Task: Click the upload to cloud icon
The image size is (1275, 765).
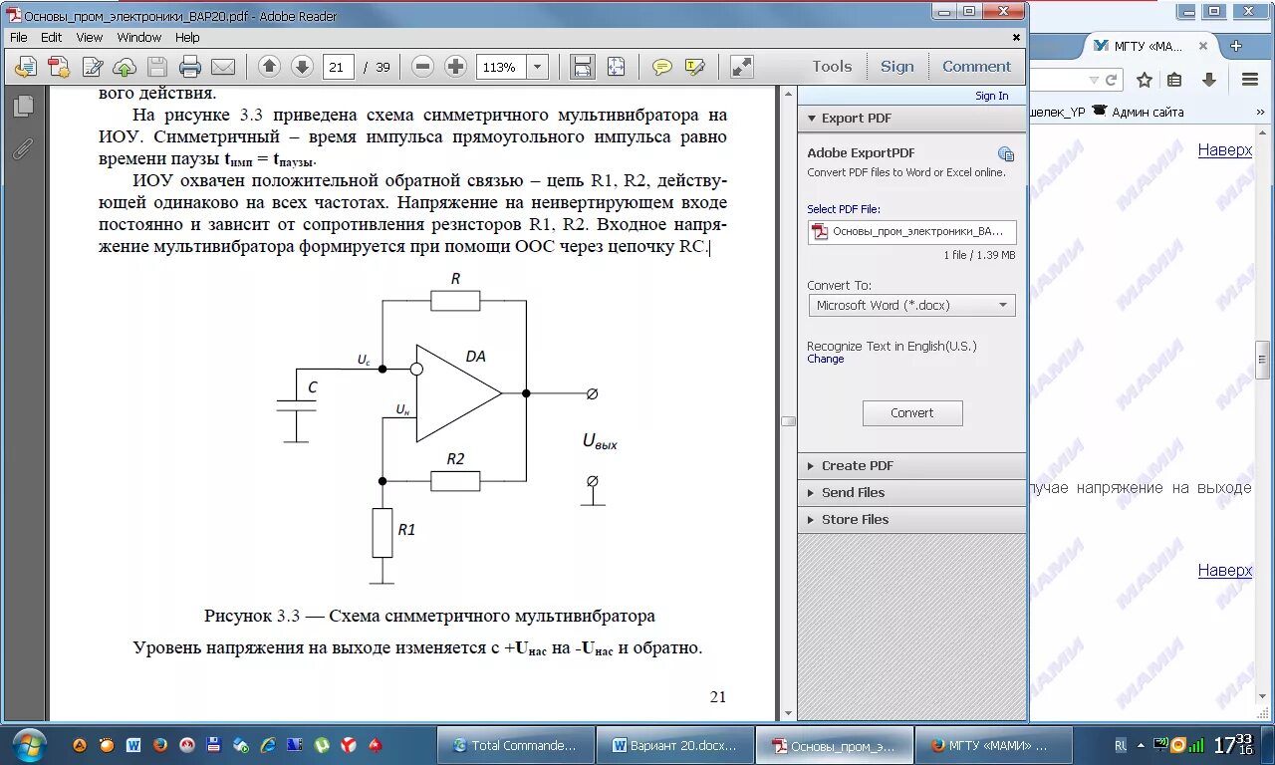Action: click(x=125, y=67)
